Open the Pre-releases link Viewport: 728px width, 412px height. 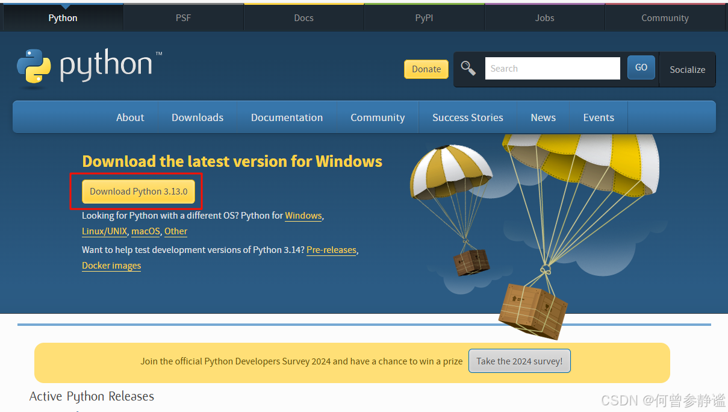coord(332,250)
